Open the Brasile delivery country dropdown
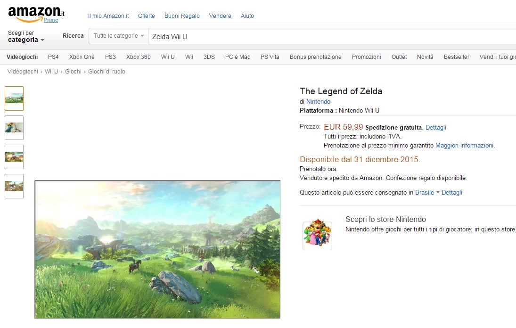The width and height of the screenshot is (516, 328). pos(427,192)
